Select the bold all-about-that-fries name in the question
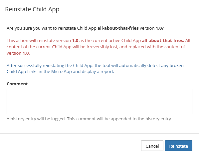This screenshot has height=158, width=199. pos(118,28)
